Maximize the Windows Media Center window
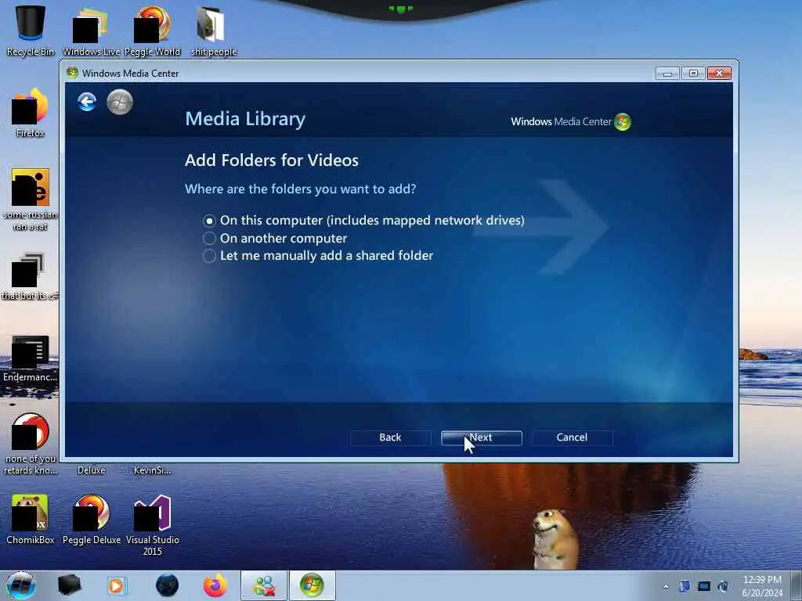The width and height of the screenshot is (802, 601). click(x=693, y=74)
